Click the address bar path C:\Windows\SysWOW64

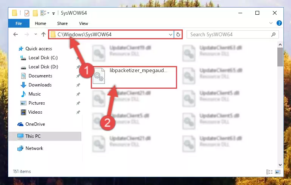84,34
